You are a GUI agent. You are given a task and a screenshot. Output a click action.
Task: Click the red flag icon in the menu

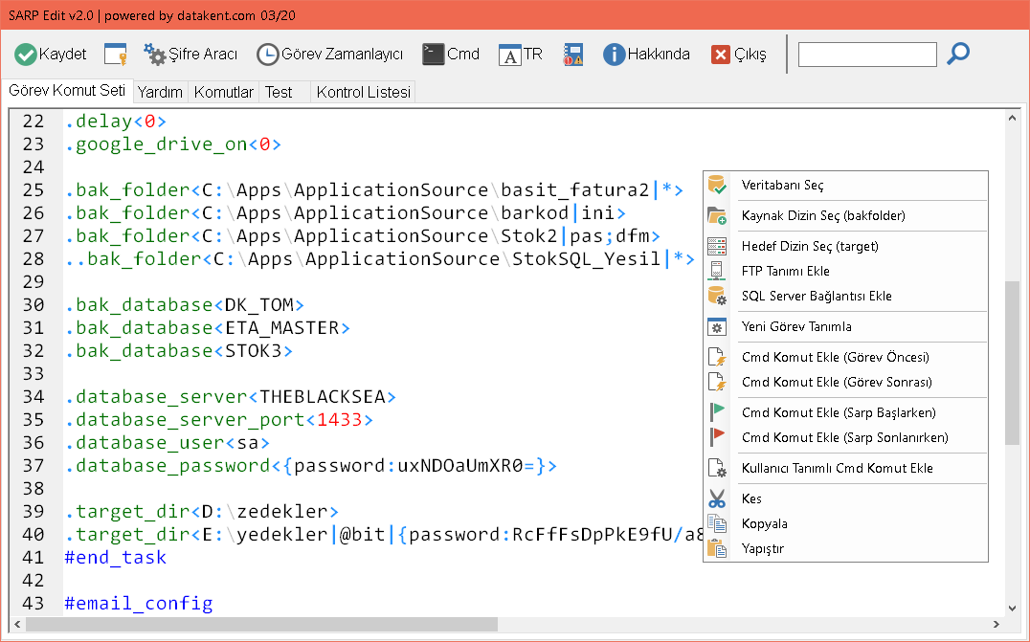coord(717,437)
